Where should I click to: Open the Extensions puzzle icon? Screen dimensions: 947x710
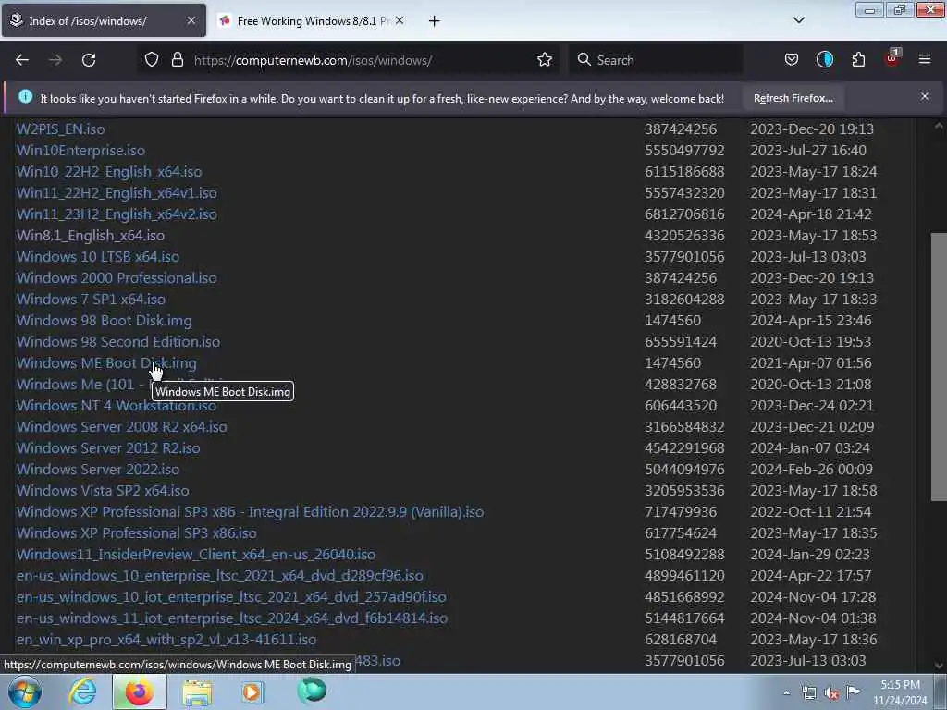click(858, 60)
